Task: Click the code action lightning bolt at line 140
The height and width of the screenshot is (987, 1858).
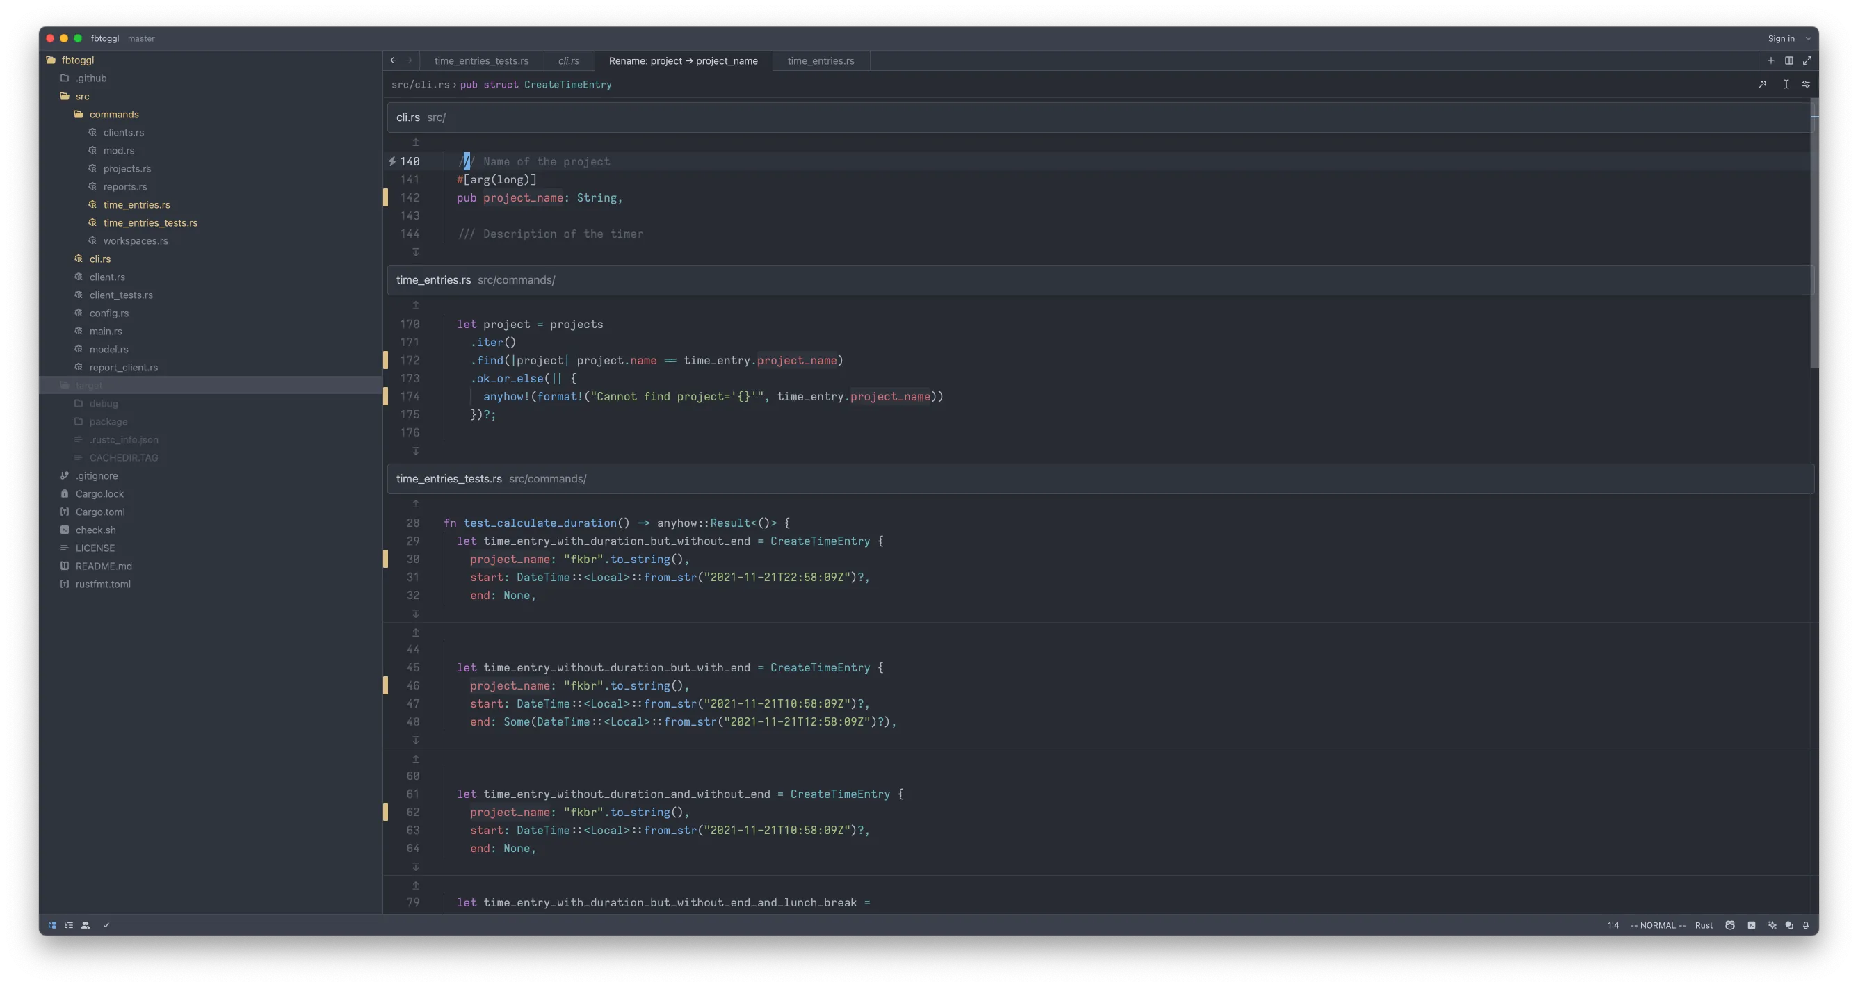Action: [x=392, y=161]
